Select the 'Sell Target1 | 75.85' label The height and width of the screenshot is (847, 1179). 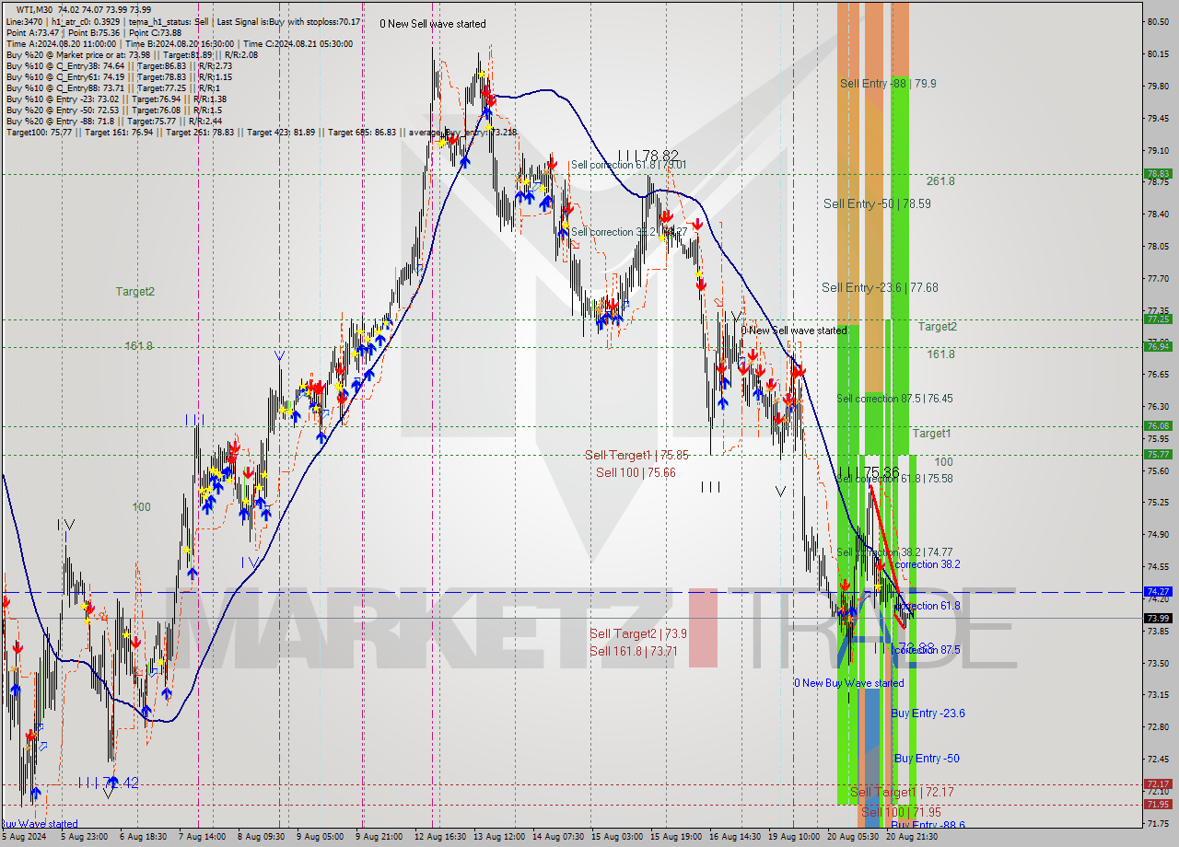click(x=636, y=455)
